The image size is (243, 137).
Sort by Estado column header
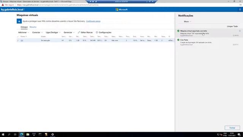tap(43, 37)
